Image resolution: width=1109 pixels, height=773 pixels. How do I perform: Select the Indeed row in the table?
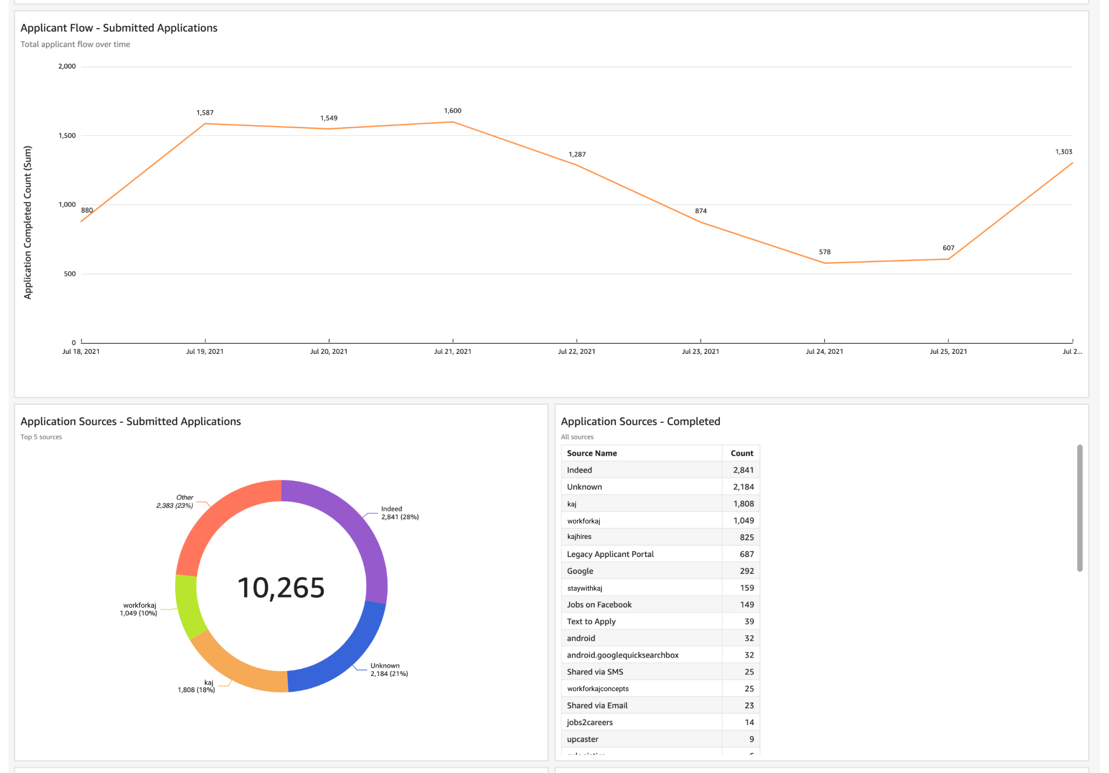tap(579, 470)
